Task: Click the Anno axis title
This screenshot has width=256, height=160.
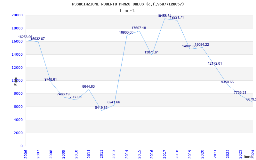Action: 248,157
